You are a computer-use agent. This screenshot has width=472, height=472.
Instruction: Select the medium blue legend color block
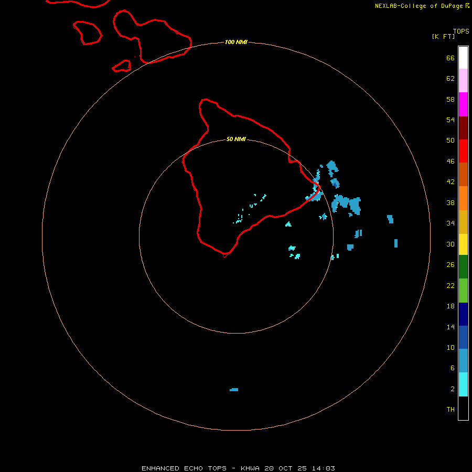[x=463, y=337]
